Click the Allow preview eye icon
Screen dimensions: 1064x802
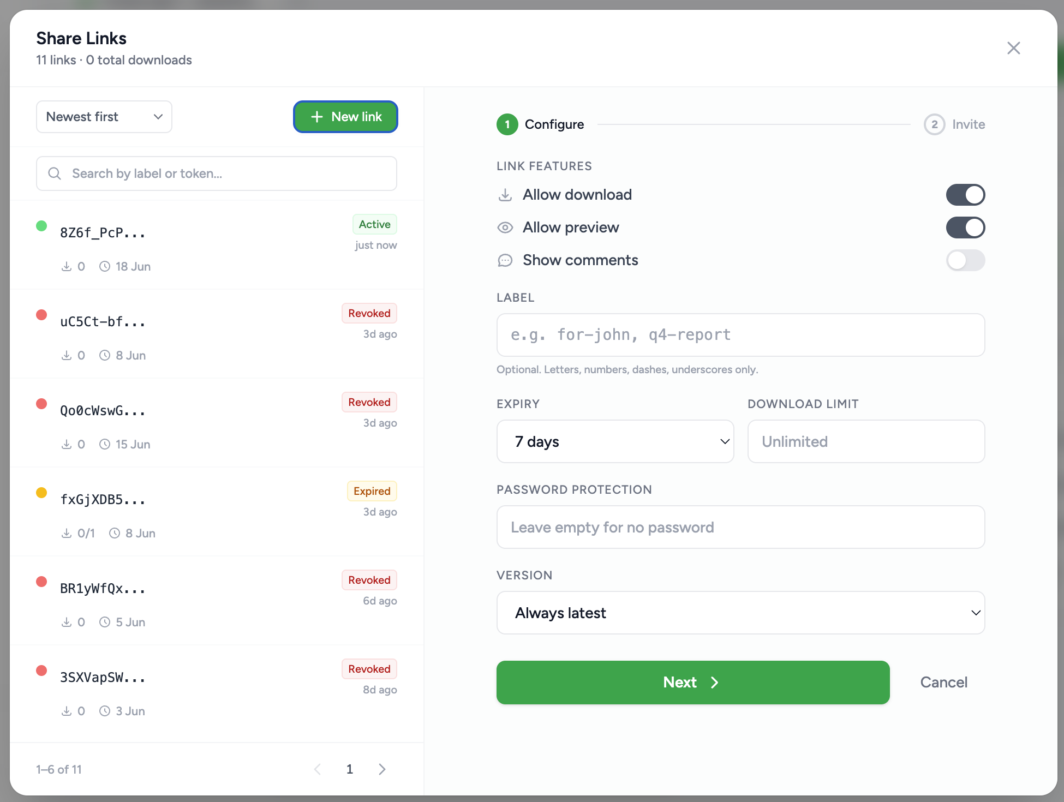coord(505,228)
